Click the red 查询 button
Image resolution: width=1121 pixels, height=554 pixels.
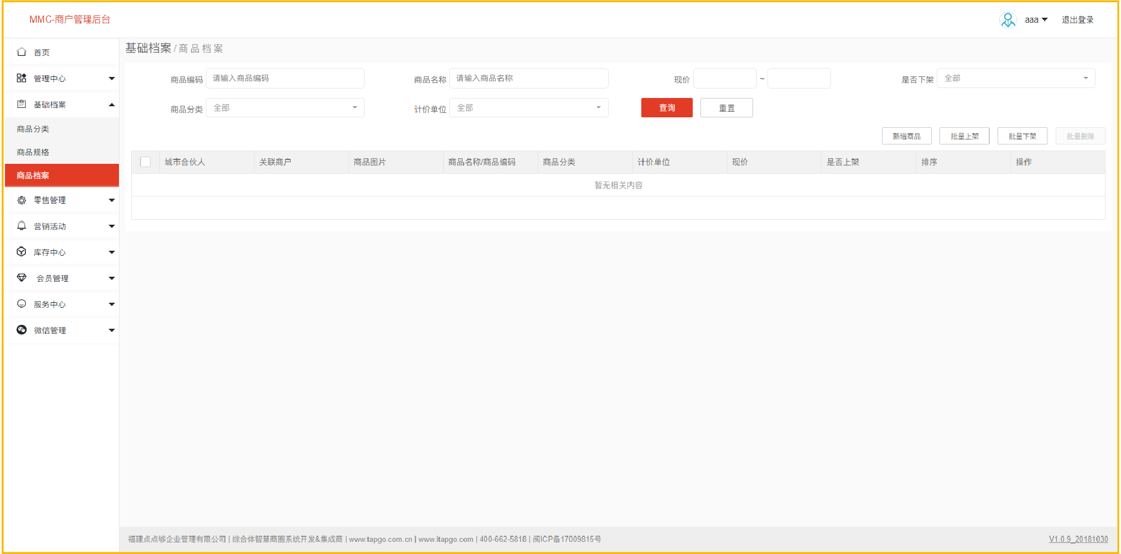click(x=667, y=108)
